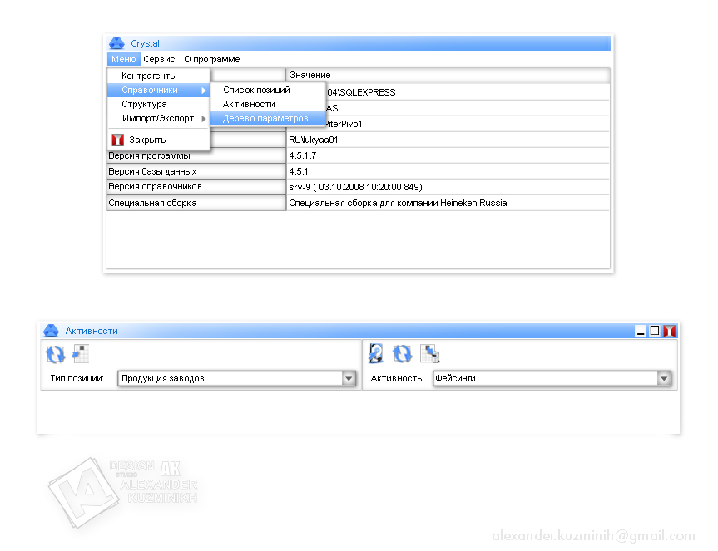
Task: Click the Фейсинги combo box field
Action: (552, 379)
